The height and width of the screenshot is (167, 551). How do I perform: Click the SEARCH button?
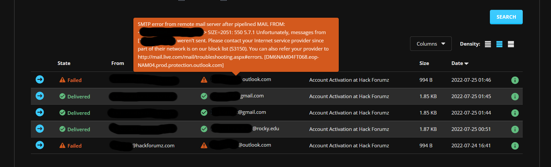[x=506, y=17]
